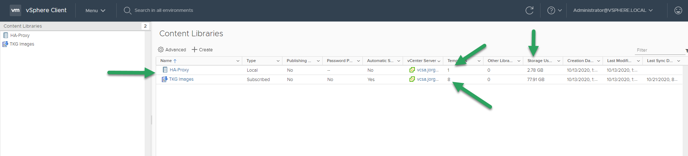This screenshot has height=156, width=688.
Task: Expand the Help menu chevron
Action: coord(560,10)
